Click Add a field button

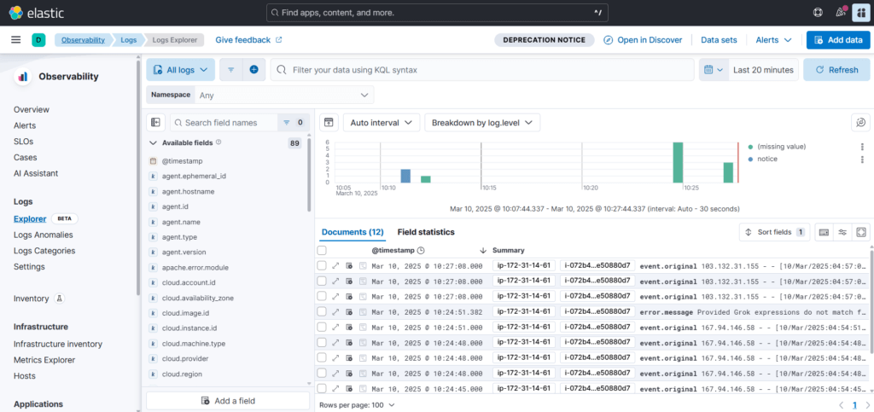(x=228, y=400)
